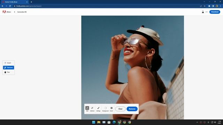
Task: Select the Add brush mode
Action: tap(87, 109)
